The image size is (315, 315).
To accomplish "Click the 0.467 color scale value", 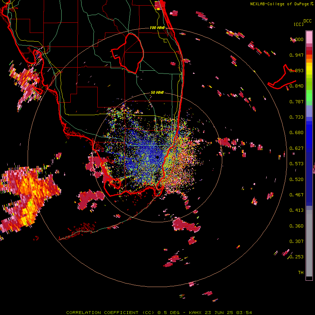I will point(296,195).
